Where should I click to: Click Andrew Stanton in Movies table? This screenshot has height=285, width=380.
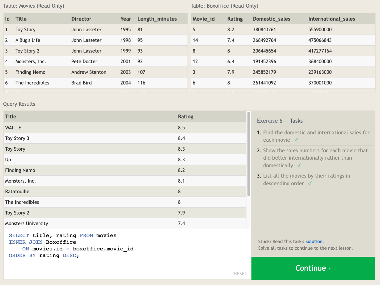coord(89,72)
